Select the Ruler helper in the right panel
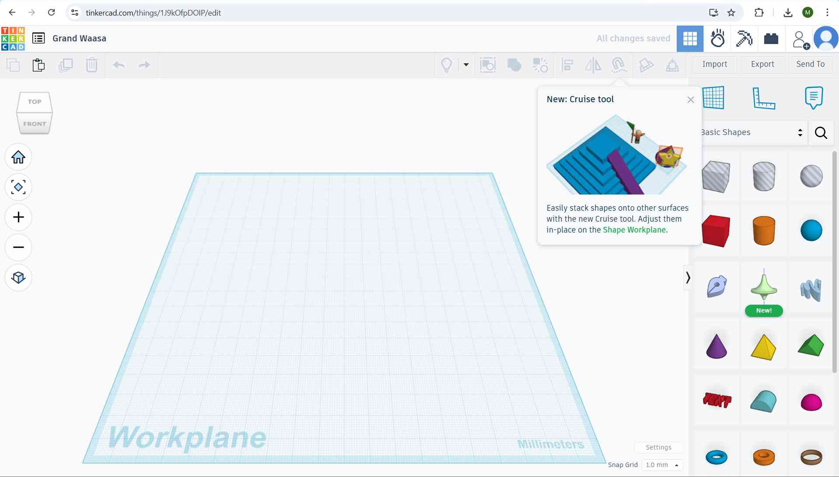 point(764,98)
